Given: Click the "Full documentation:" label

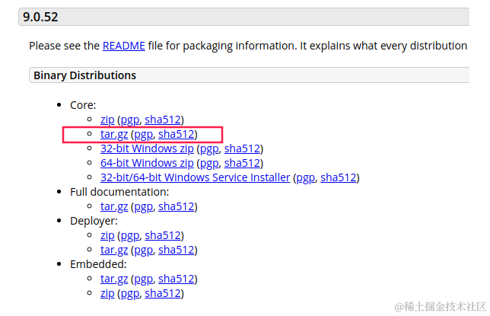Looking at the screenshot, I should (x=119, y=192).
